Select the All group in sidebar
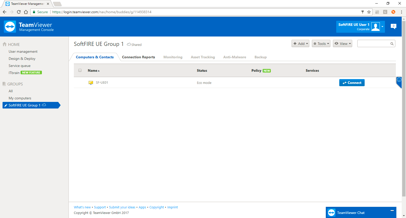 pos(11,91)
